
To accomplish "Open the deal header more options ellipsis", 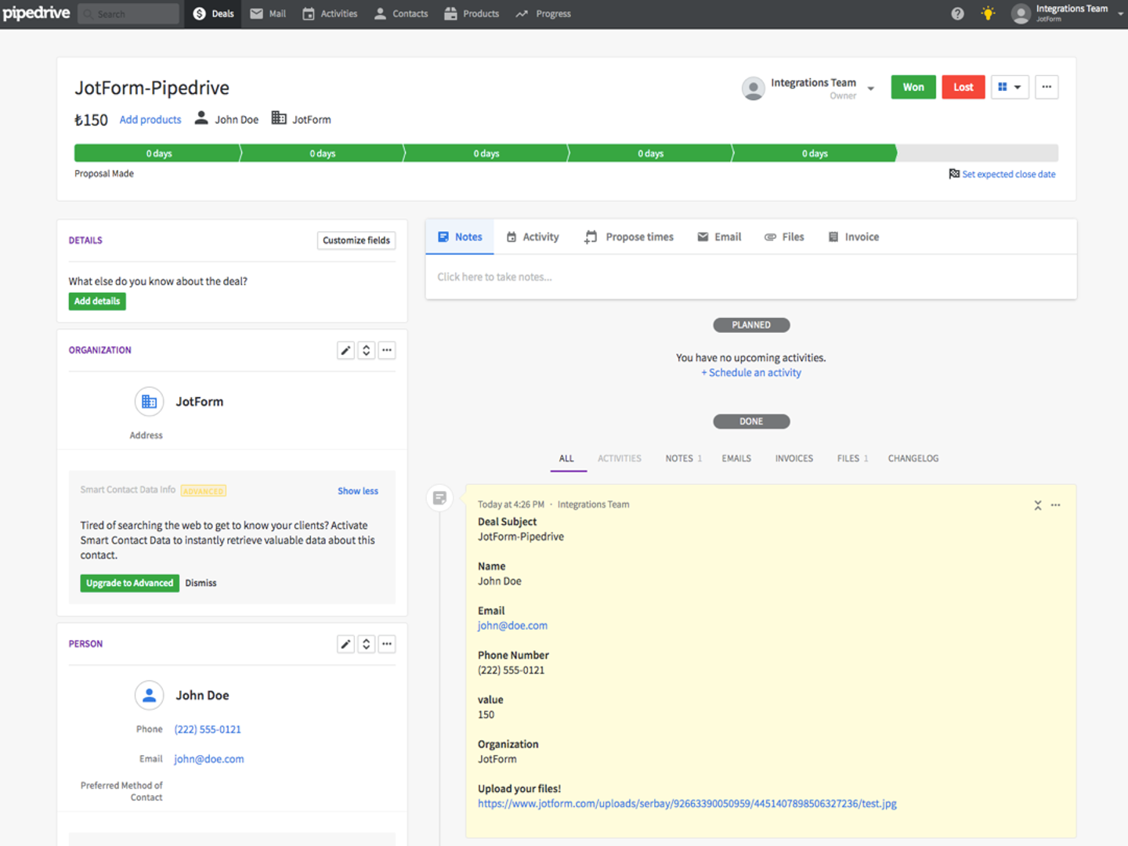I will click(1047, 87).
